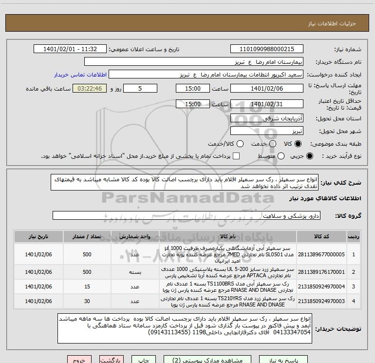Click the price validity date 1401/02/31 field

point(267,104)
